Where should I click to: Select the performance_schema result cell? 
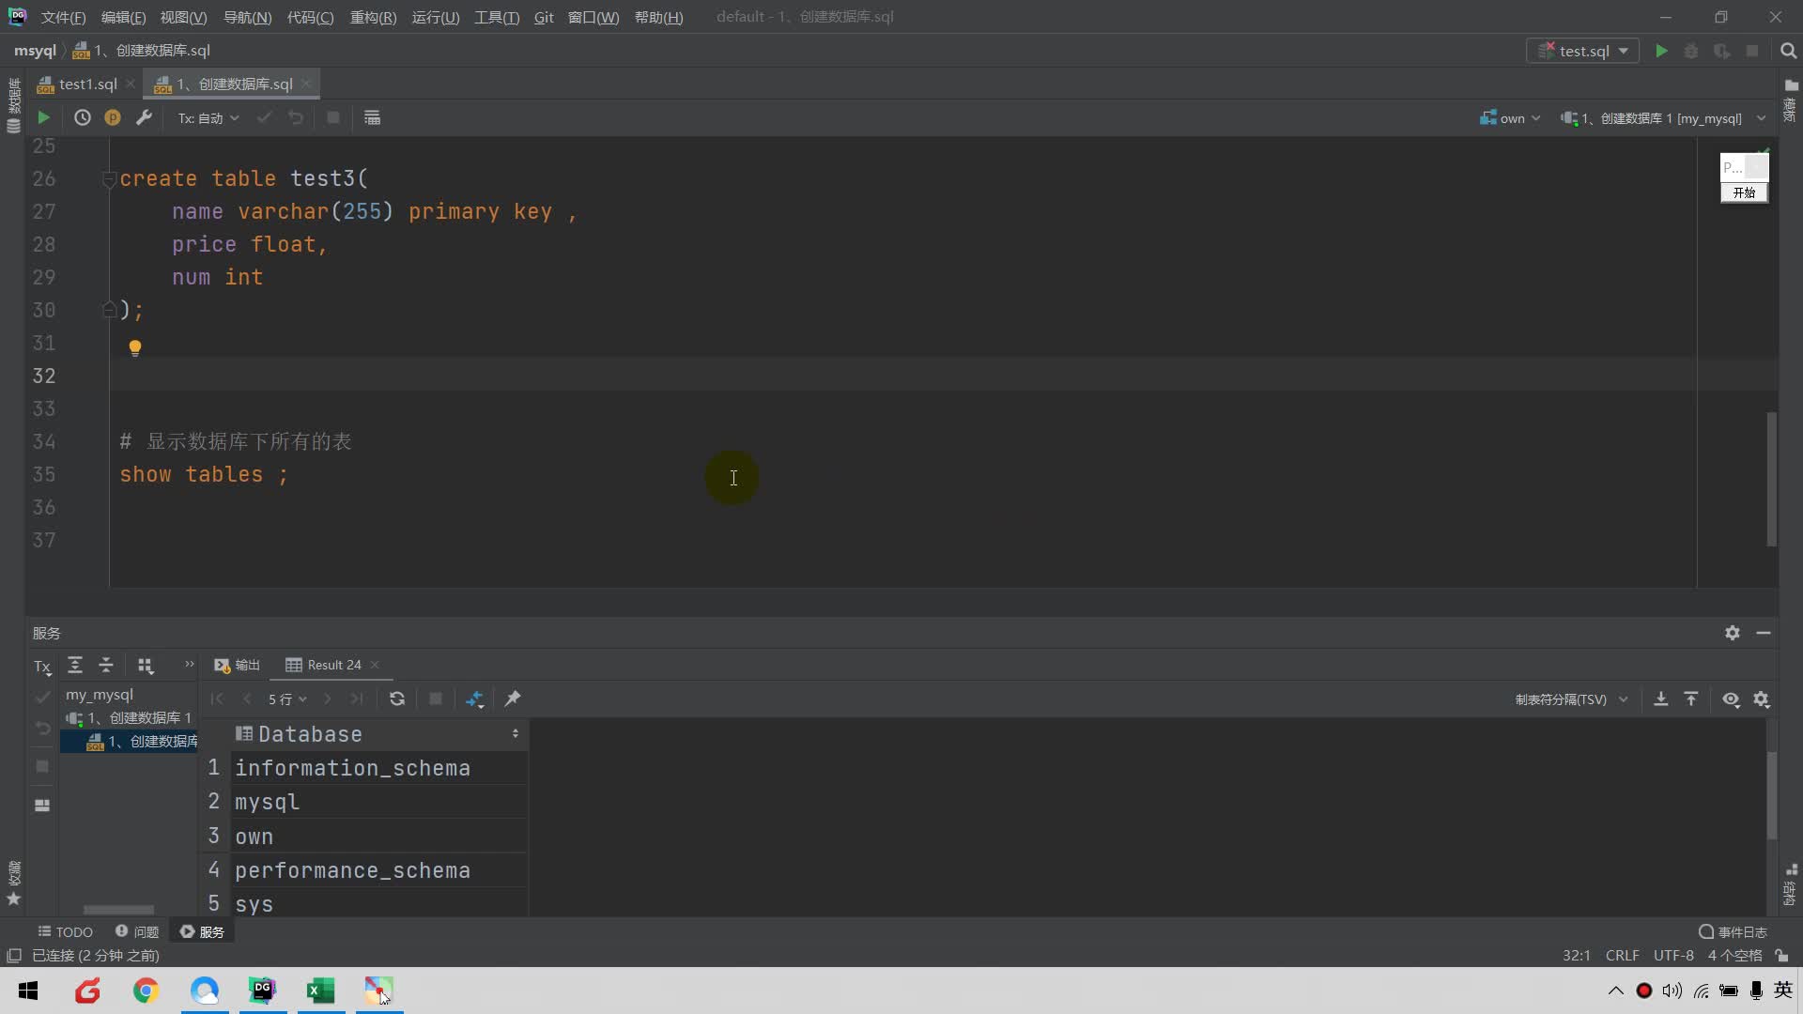tap(379, 870)
